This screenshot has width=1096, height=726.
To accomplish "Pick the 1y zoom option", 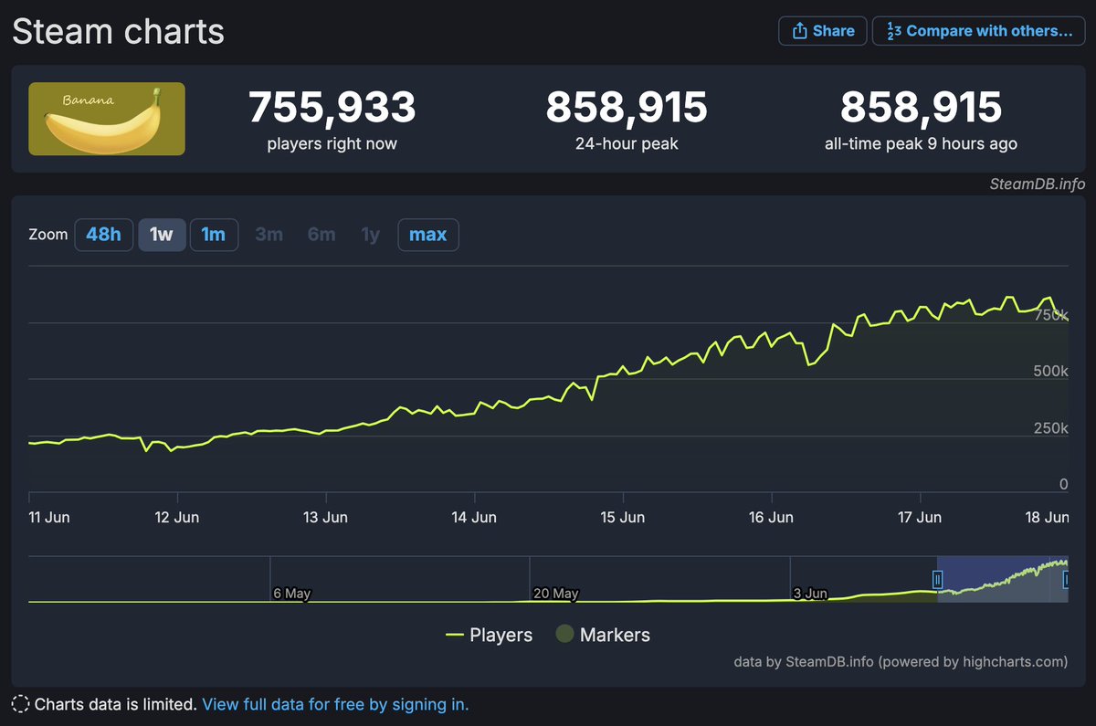I will pos(370,235).
